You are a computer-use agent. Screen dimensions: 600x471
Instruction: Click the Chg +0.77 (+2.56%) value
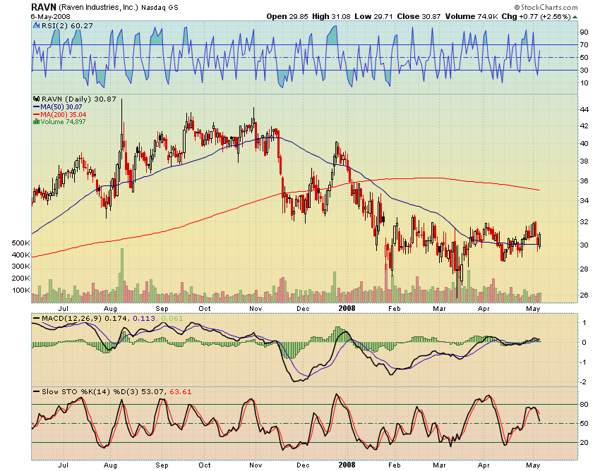point(536,16)
